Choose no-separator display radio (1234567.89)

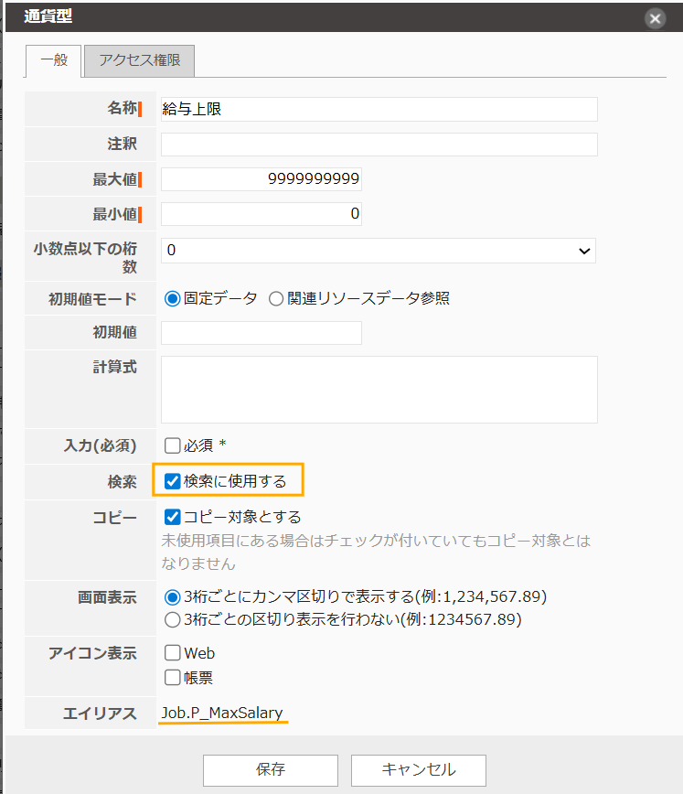172,619
